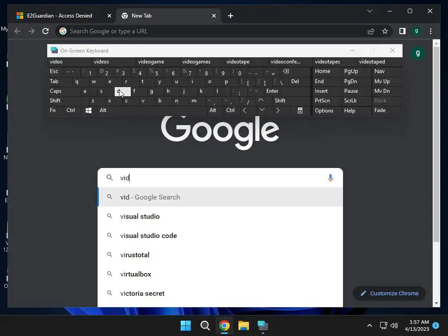Select 'virustotal' suggestion
This screenshot has width=448, height=336.
point(220,255)
